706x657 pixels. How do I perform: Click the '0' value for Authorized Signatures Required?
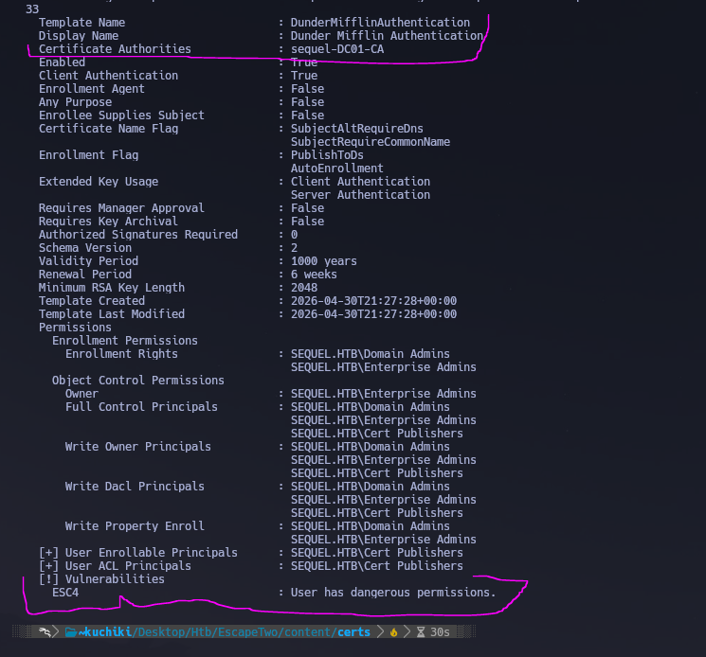294,235
